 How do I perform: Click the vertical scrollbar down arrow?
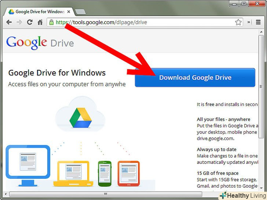click(x=261, y=188)
